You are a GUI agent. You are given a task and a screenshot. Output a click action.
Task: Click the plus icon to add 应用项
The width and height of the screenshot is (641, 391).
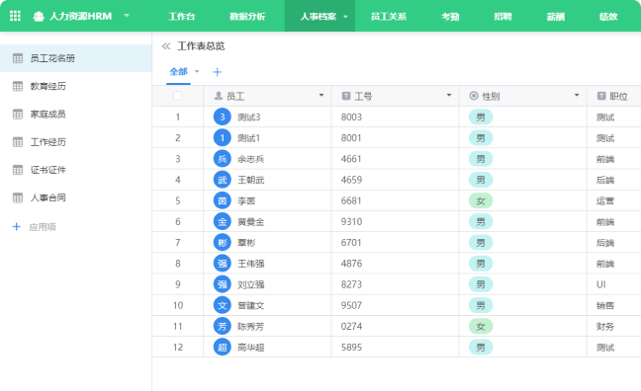17,226
